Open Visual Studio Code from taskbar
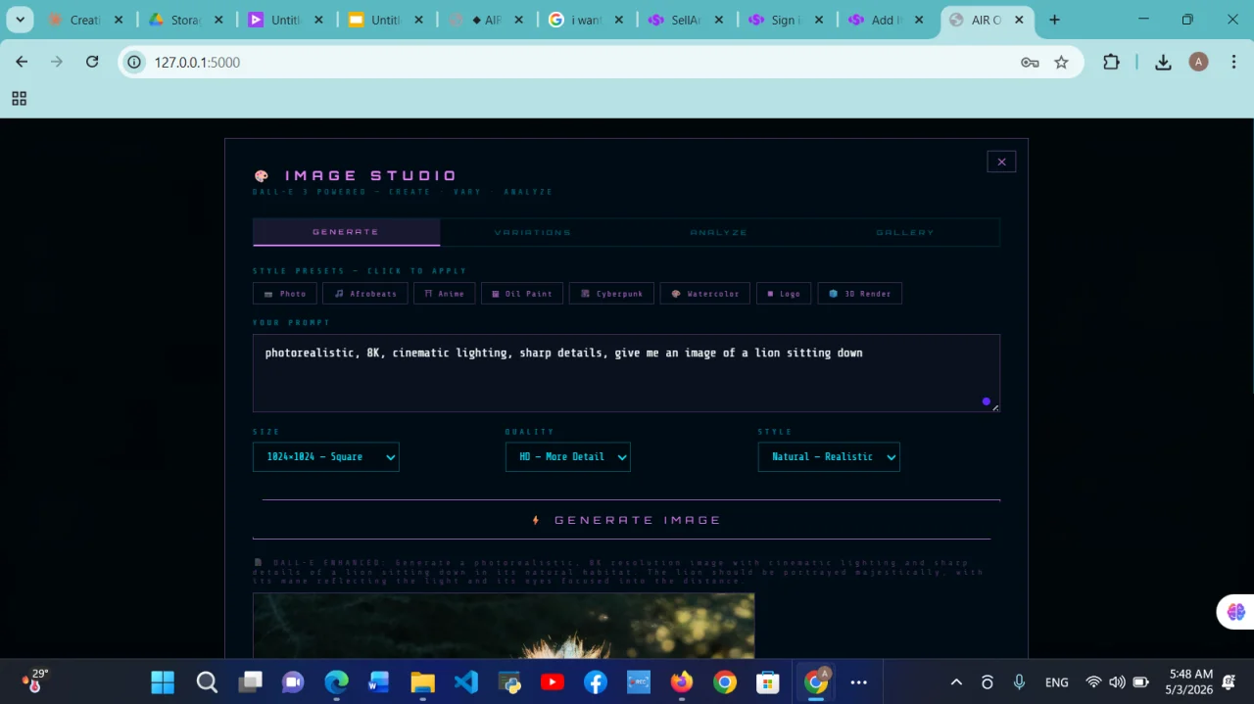Image resolution: width=1254 pixels, height=704 pixels. pyautogui.click(x=466, y=682)
